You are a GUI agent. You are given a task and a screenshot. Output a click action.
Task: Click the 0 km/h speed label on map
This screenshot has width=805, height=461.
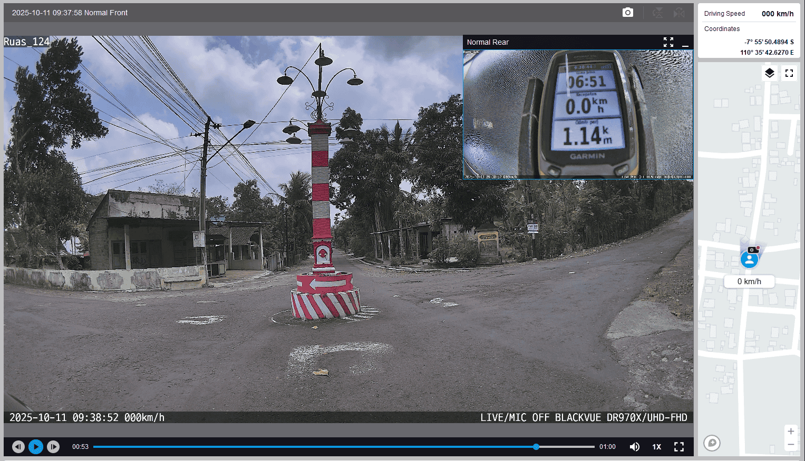749,282
